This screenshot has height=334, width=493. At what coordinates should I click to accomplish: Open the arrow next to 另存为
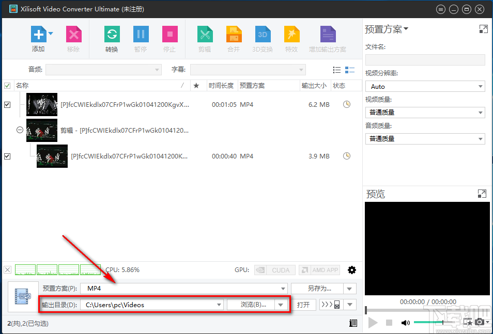pyautogui.click(x=350, y=289)
